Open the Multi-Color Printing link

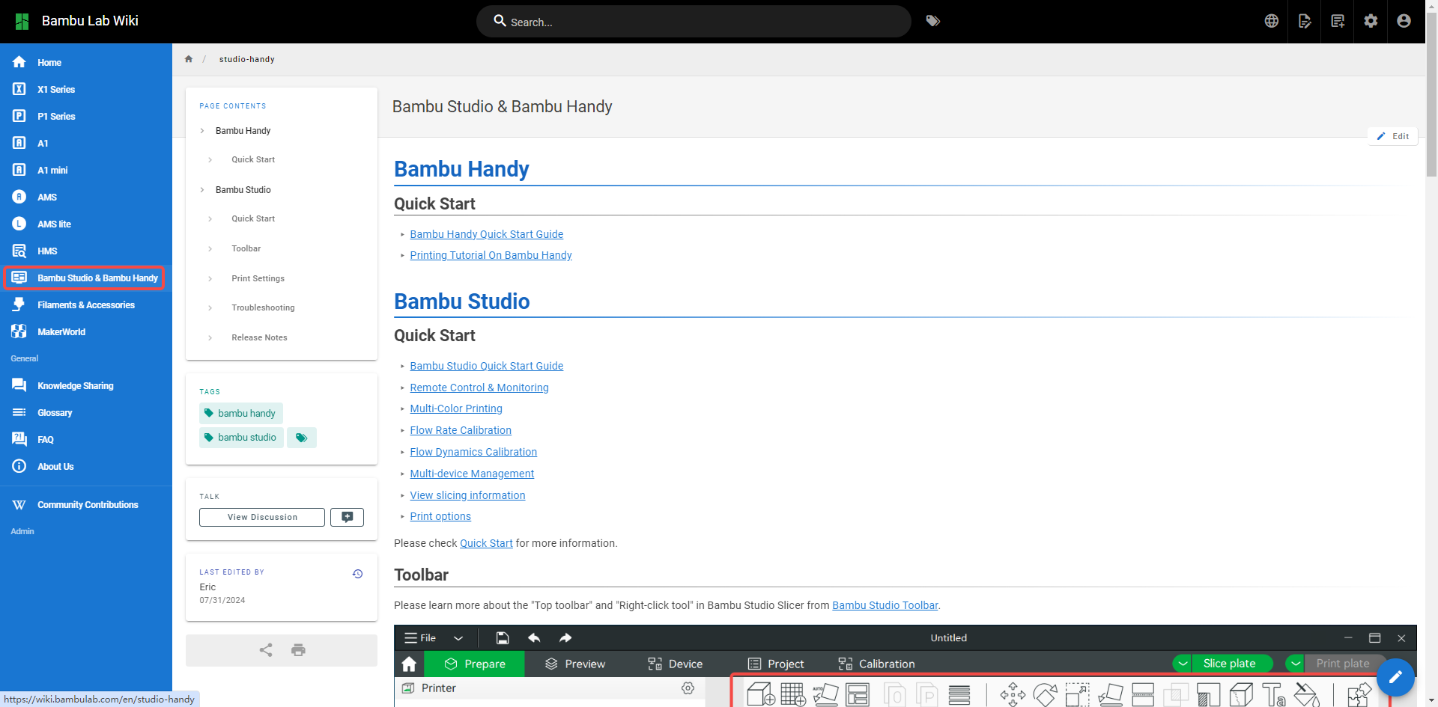click(456, 408)
